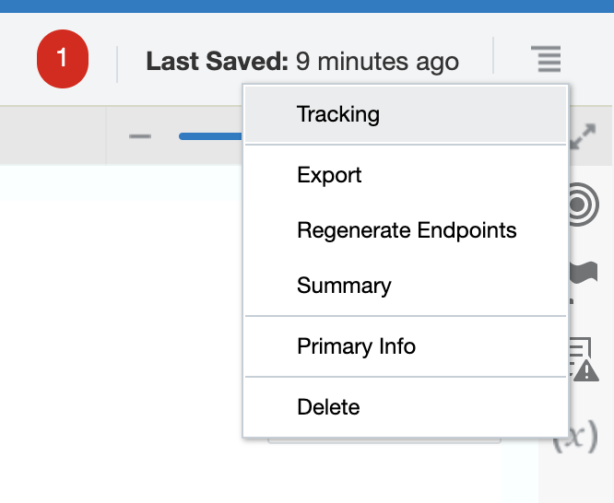Choose Export in the dropdown menu
Screen dimensions: 614x503
click(x=329, y=175)
